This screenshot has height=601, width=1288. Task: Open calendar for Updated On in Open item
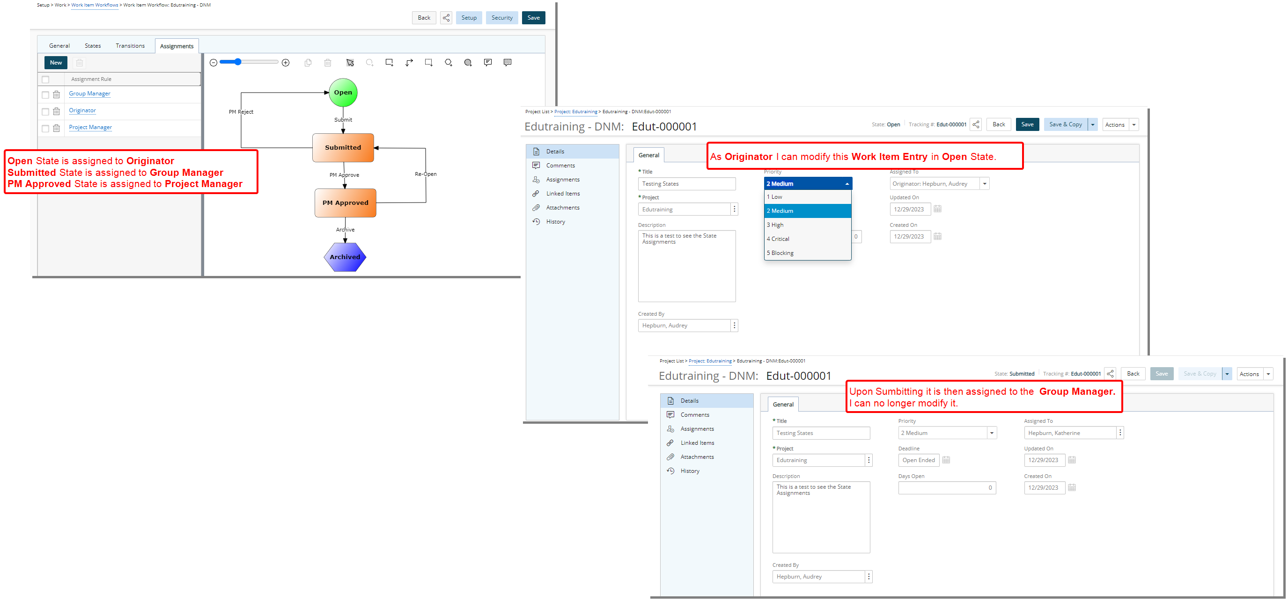pos(937,210)
